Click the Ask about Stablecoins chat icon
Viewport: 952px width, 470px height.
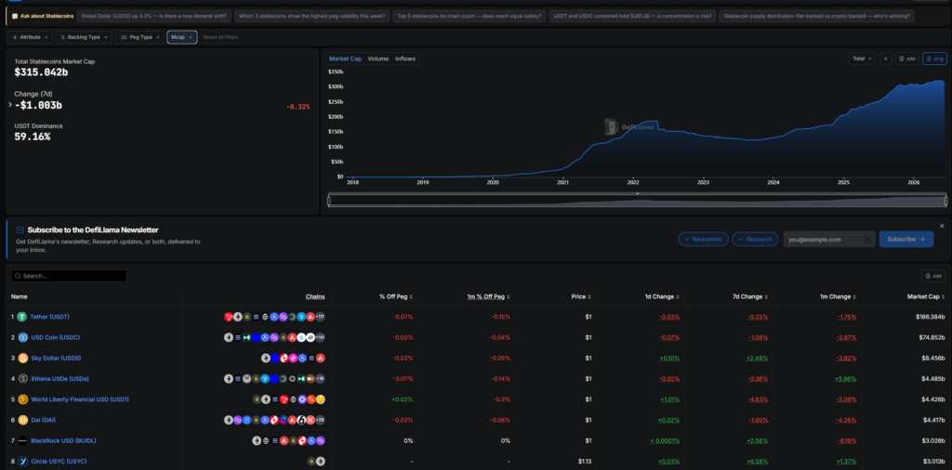click(x=15, y=17)
